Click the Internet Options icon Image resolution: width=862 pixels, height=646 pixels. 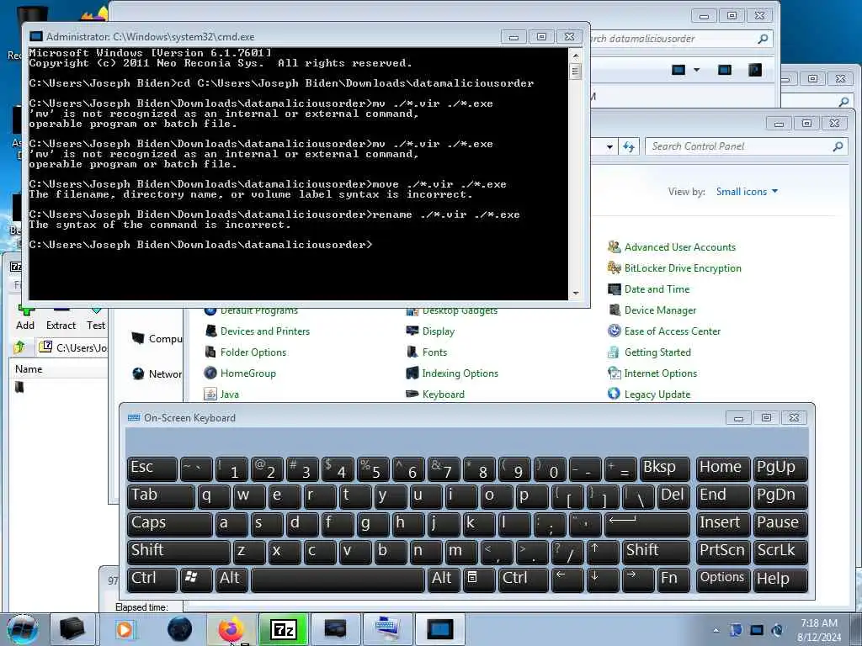click(x=614, y=373)
